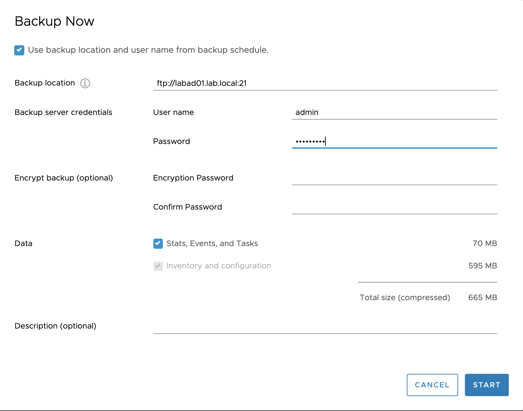The height and width of the screenshot is (411, 523).
Task: Click the User name field containing "admin"
Action: [x=394, y=112]
